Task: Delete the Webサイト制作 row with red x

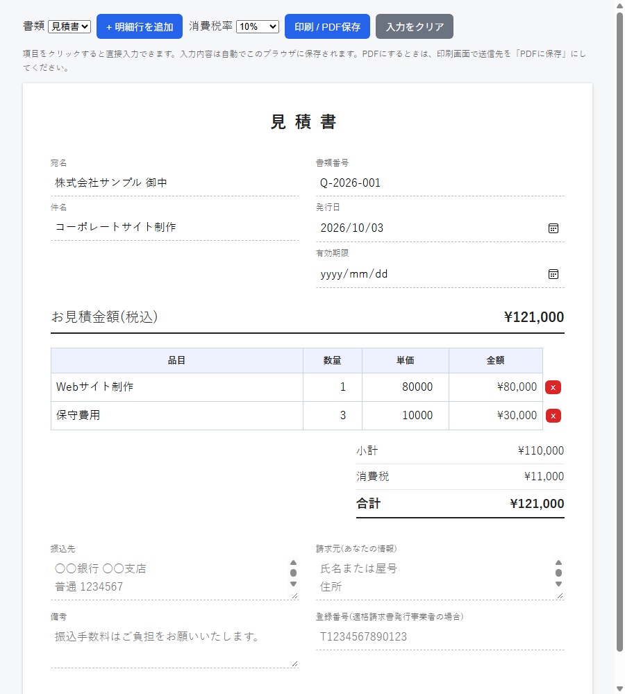Action: [x=553, y=387]
